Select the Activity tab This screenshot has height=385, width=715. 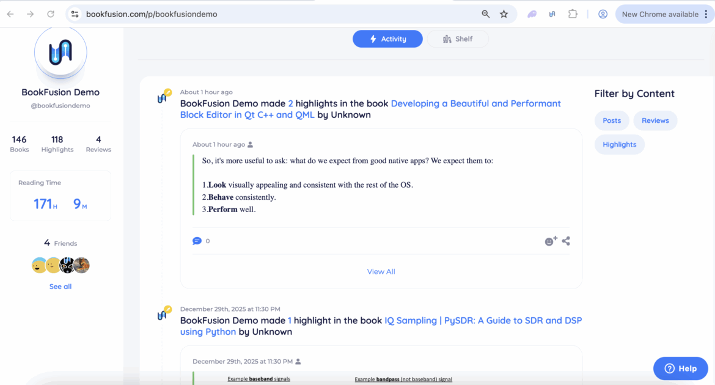(387, 39)
